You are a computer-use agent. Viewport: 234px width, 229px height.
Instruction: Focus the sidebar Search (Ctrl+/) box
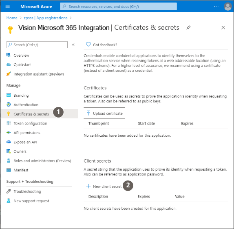pyautogui.click(x=37, y=44)
